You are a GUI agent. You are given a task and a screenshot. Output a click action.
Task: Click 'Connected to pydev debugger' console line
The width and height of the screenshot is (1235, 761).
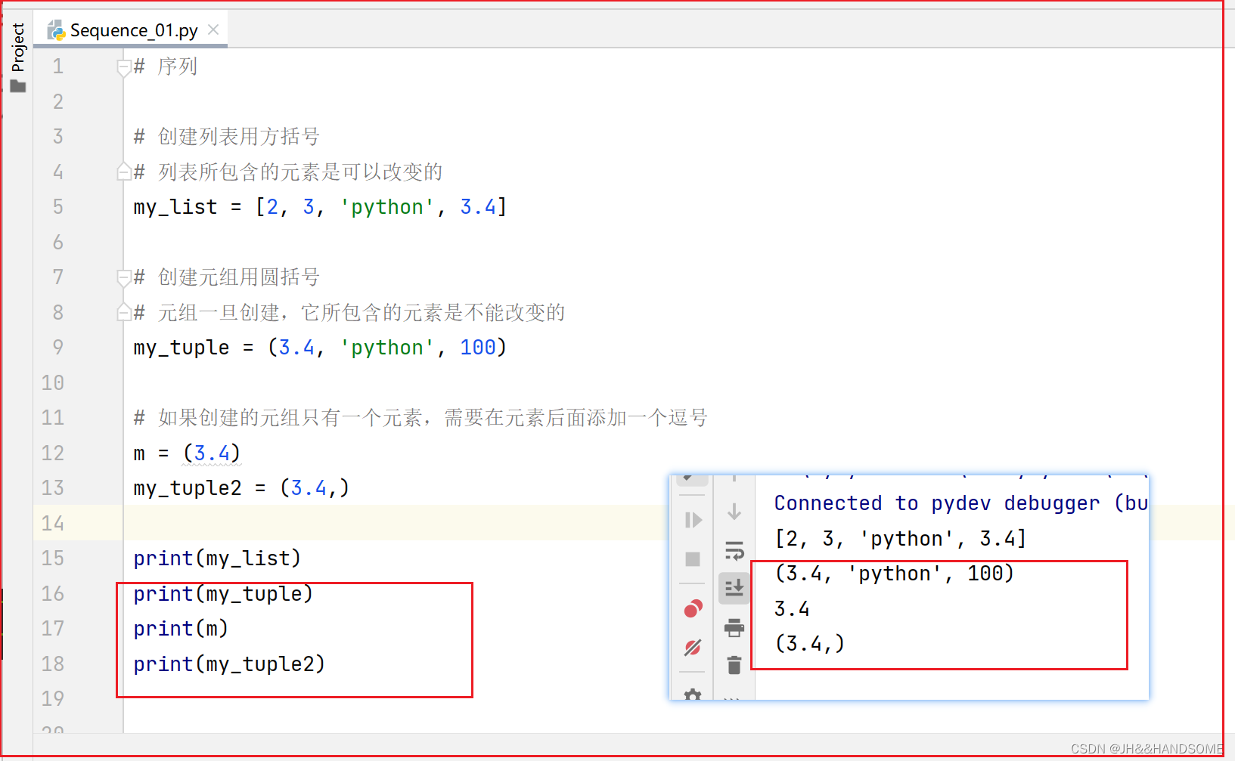pyautogui.click(x=960, y=503)
